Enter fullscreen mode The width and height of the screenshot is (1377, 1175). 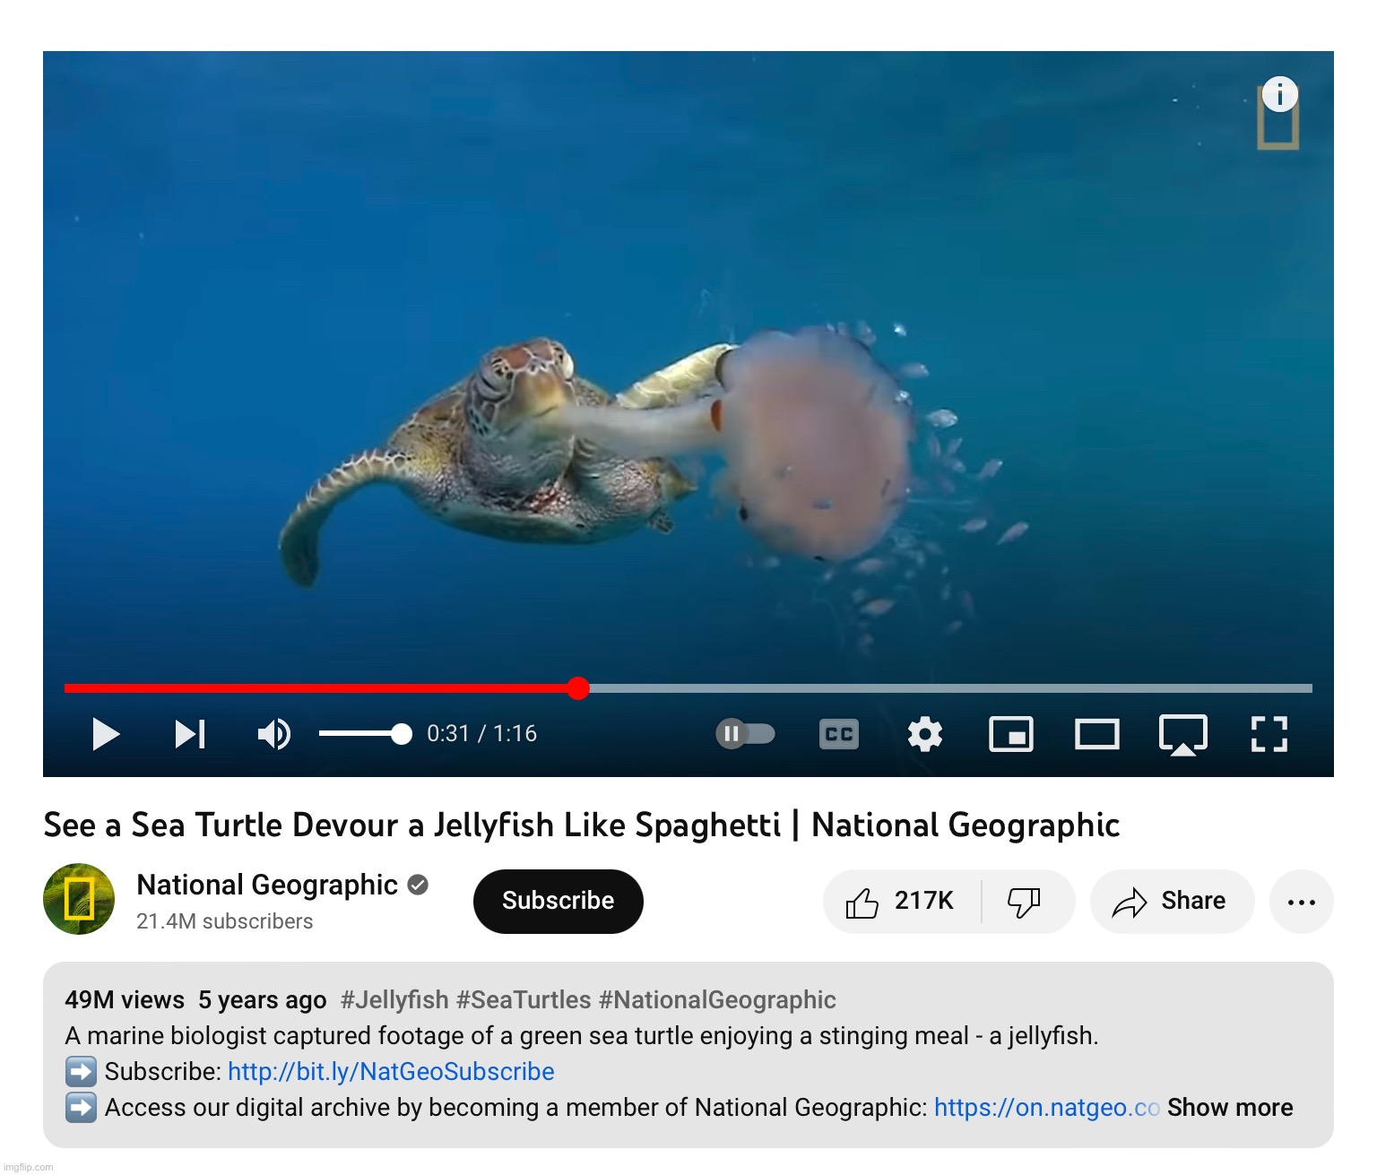click(x=1269, y=734)
